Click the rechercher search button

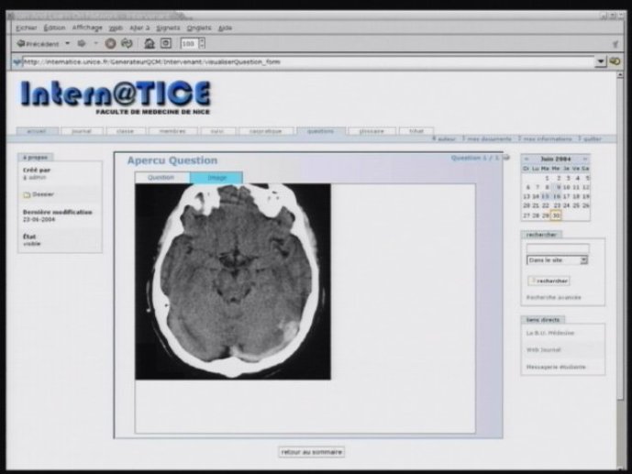[549, 281]
